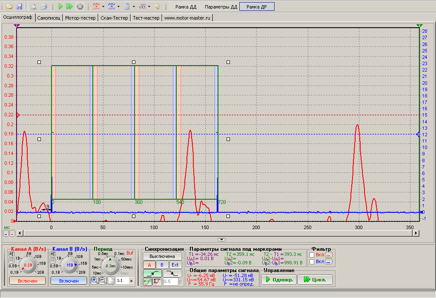Open the www.motor-master.ru tab
This screenshot has height=298, width=436.
point(187,18)
